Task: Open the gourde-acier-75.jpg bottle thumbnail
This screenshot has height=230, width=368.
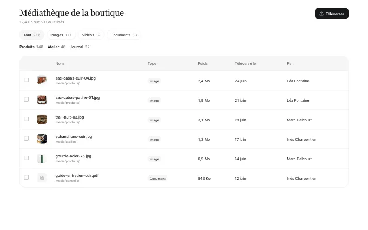Action: tap(42, 159)
